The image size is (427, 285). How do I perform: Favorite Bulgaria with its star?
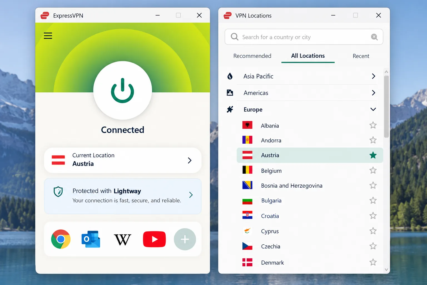[x=373, y=200]
